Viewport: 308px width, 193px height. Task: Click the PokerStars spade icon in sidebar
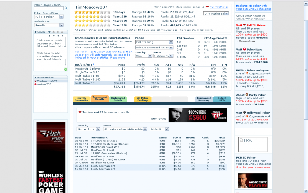coord(244,49)
